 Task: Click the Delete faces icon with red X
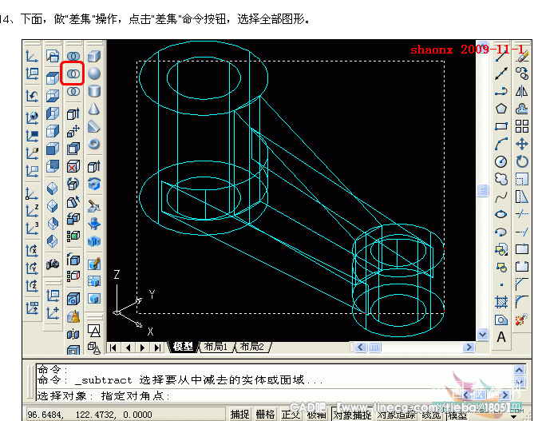point(73,166)
